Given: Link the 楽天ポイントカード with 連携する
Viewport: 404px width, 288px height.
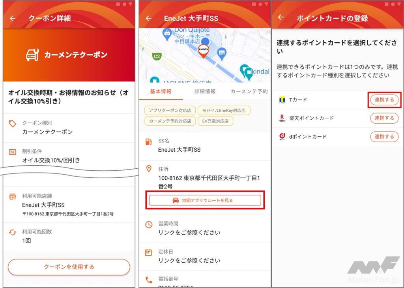Looking at the screenshot, I should [x=384, y=118].
